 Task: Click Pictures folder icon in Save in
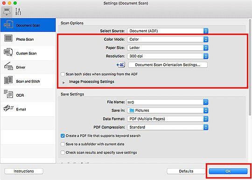click(132, 111)
